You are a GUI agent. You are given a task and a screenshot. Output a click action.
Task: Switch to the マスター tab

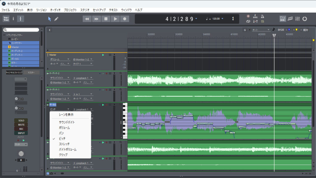point(31,73)
